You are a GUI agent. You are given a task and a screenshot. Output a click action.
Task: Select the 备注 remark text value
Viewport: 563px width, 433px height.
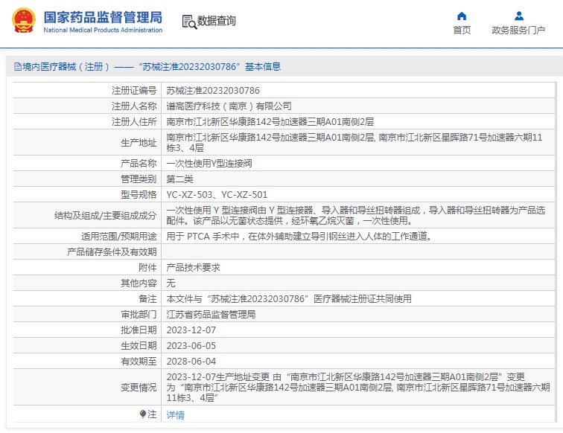click(x=289, y=299)
